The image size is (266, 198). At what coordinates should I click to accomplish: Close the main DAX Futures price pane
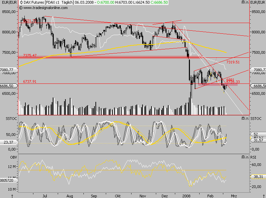(x=247, y=2)
